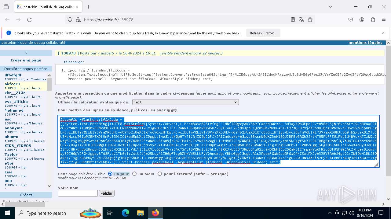
Task: Open the Pocket save icon
Action: (351, 19)
